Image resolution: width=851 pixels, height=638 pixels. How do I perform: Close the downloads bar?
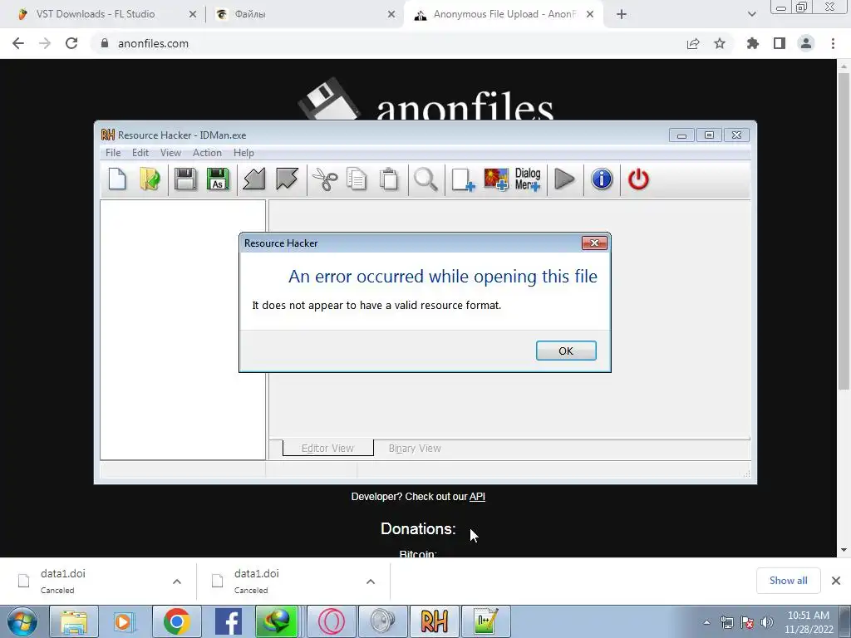[x=836, y=581]
